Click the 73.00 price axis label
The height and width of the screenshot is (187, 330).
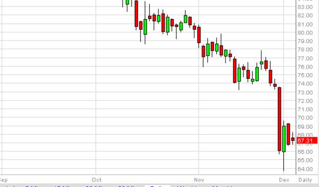[x=305, y=93]
